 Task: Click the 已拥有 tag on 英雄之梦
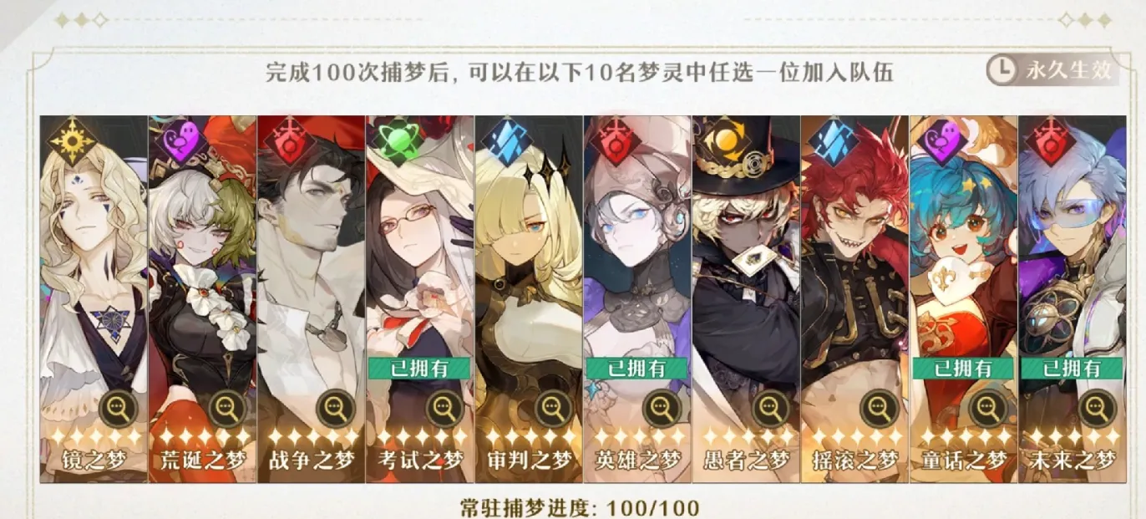click(636, 369)
